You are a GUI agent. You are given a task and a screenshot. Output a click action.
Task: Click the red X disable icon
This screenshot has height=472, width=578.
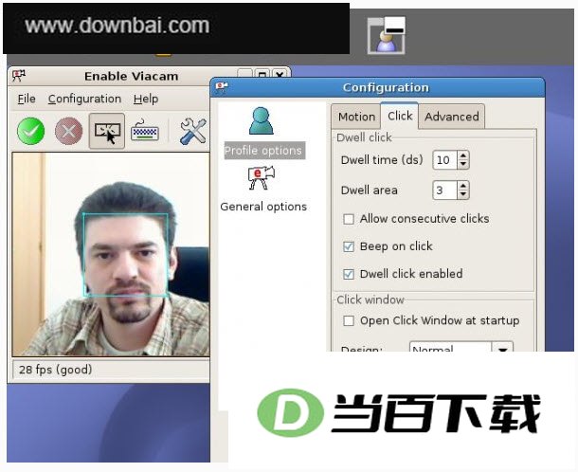pyautogui.click(x=68, y=131)
